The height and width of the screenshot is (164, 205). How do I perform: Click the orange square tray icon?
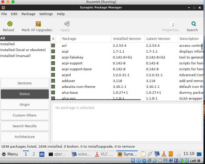pos(171,154)
